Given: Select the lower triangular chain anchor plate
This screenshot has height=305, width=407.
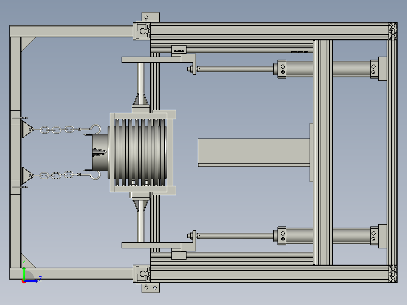Looking at the screenshot, I should (x=28, y=176).
